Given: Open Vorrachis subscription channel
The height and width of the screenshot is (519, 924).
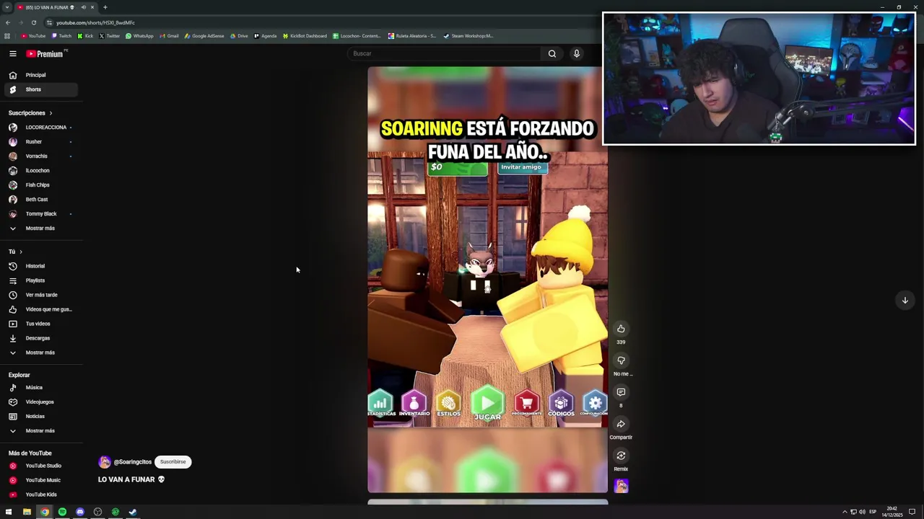Looking at the screenshot, I should click(40, 156).
